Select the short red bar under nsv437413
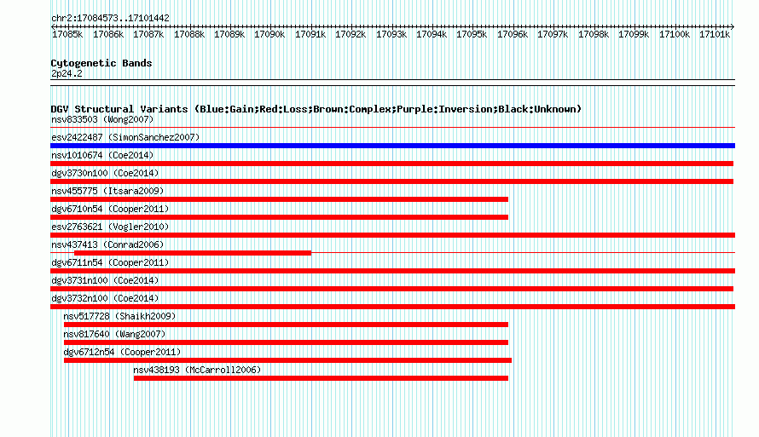The image size is (759, 437). tap(193, 253)
